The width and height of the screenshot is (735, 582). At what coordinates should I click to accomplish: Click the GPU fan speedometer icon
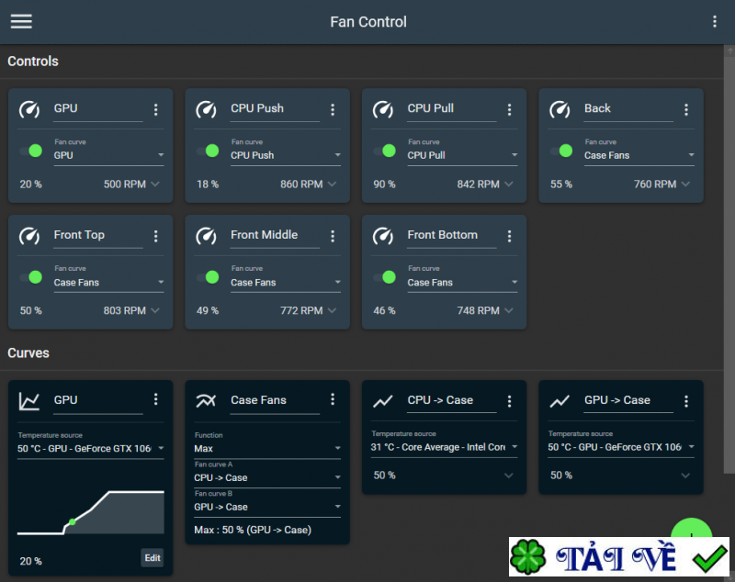tap(28, 108)
